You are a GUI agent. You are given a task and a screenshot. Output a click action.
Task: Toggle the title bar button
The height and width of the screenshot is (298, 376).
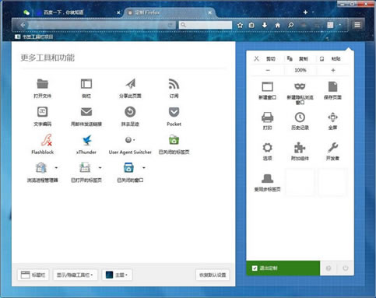(33, 275)
